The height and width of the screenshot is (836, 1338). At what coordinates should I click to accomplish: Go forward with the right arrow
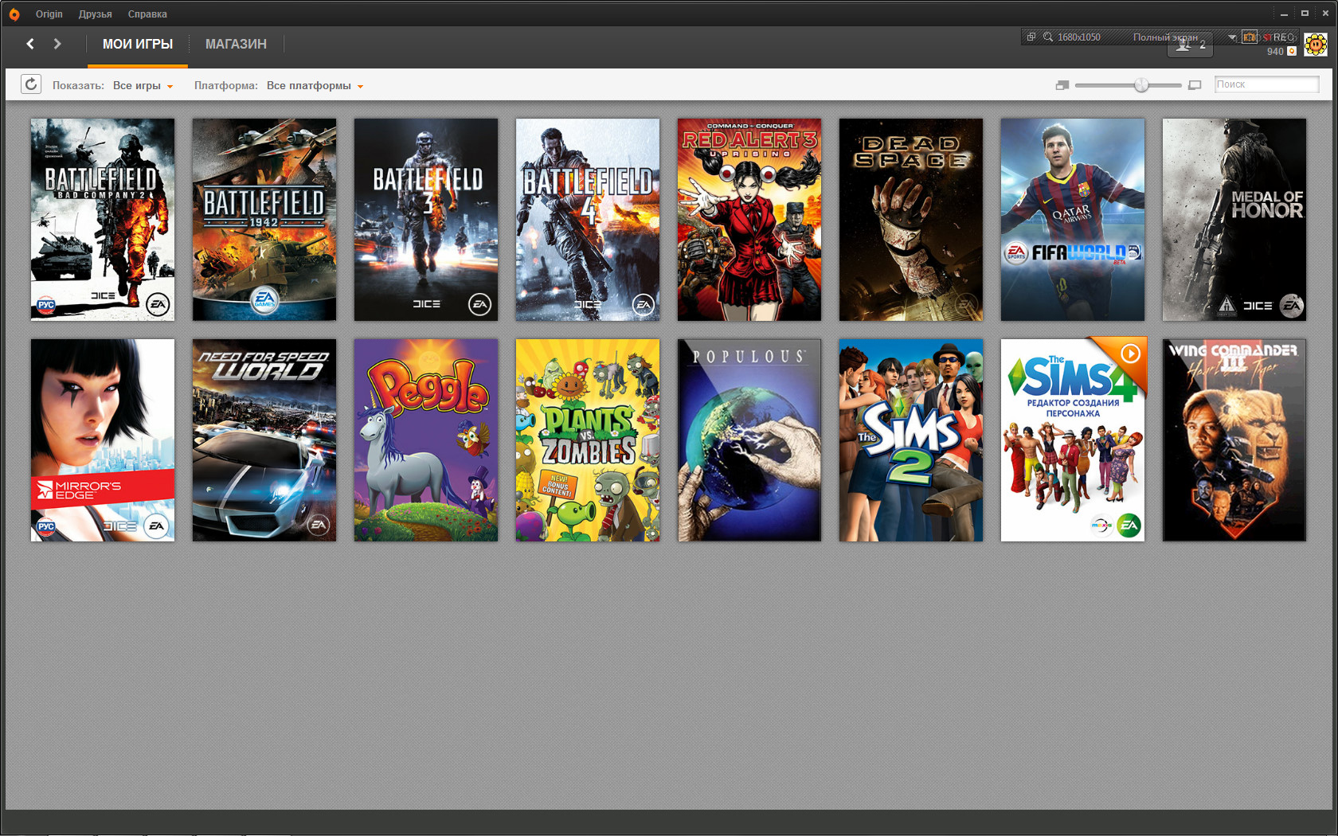tap(57, 44)
